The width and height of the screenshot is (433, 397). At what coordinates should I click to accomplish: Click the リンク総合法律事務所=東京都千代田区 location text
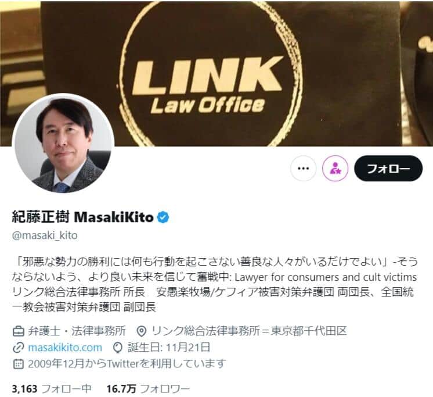(249, 331)
